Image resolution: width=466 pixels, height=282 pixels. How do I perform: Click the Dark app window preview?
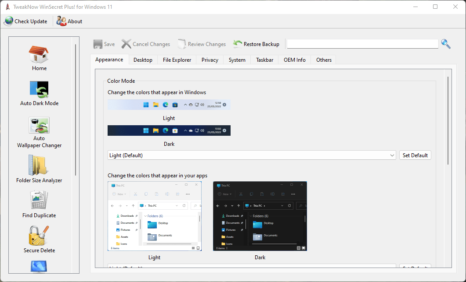pyautogui.click(x=260, y=216)
